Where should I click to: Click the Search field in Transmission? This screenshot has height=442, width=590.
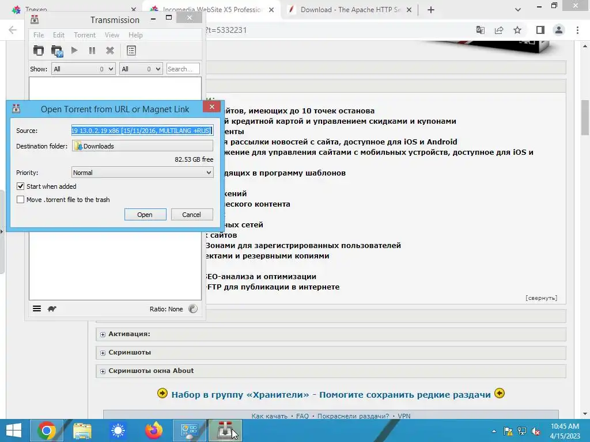click(x=183, y=69)
